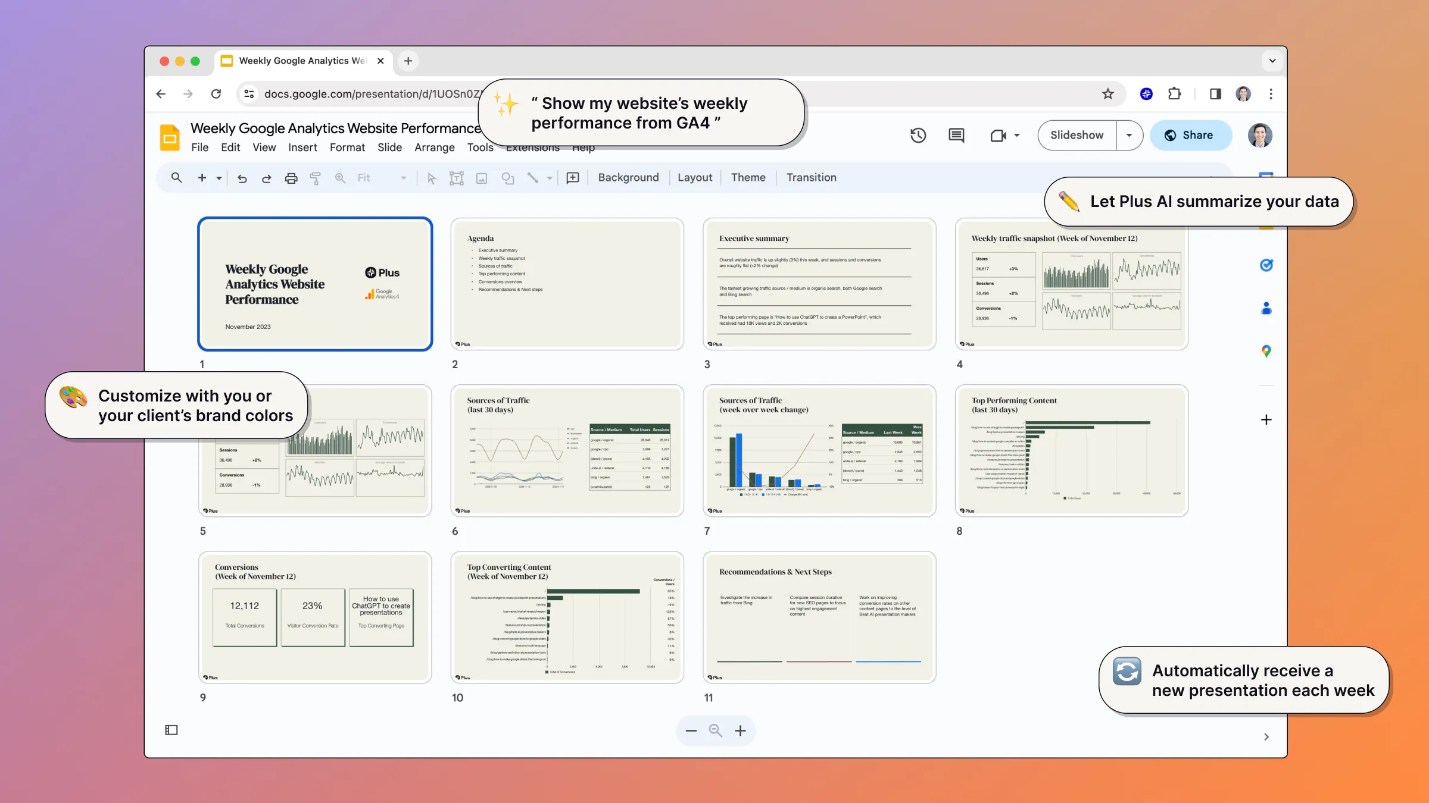Start the Slideshow
This screenshot has height=803, width=1429.
coord(1077,135)
